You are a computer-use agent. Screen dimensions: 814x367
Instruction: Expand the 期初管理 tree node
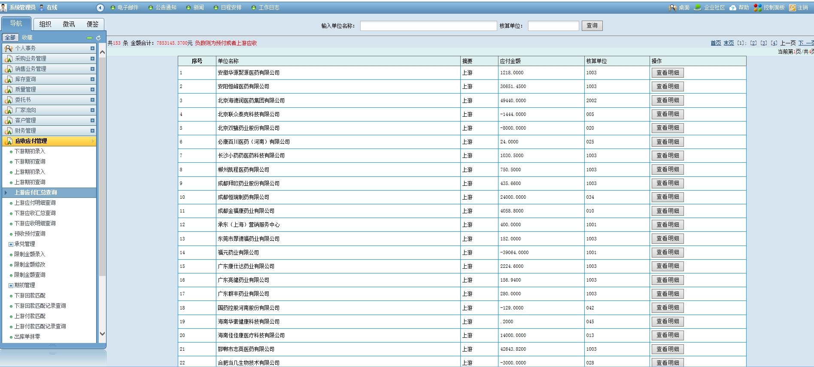[x=11, y=285]
